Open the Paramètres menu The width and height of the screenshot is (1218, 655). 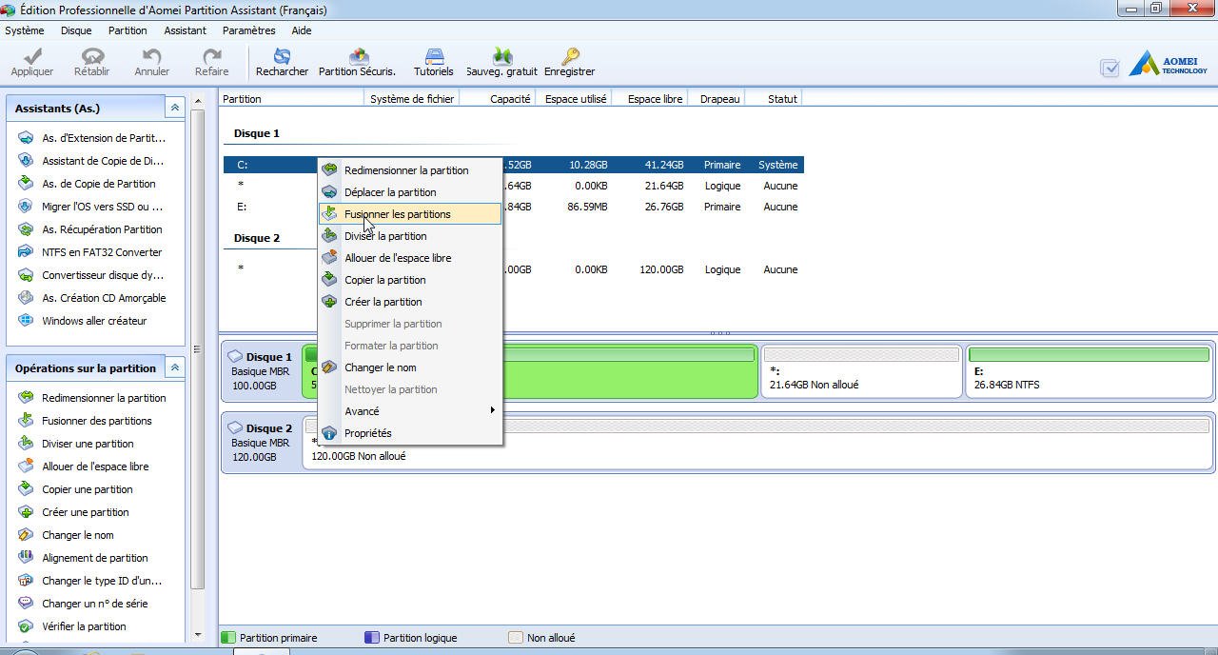click(x=248, y=30)
